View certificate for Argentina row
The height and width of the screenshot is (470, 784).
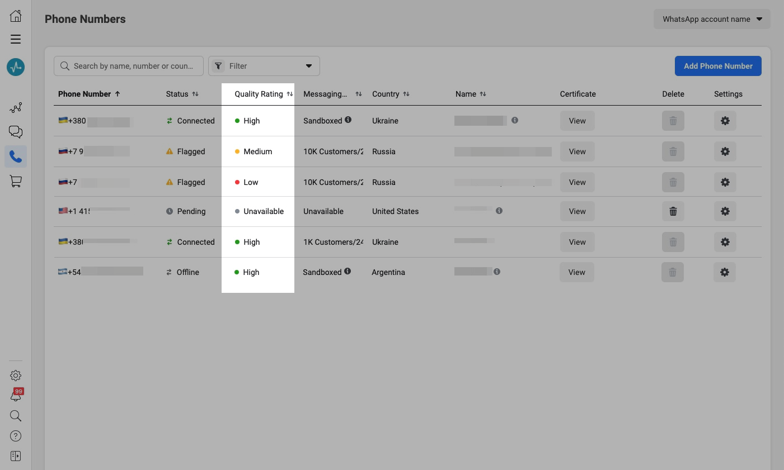pyautogui.click(x=577, y=272)
